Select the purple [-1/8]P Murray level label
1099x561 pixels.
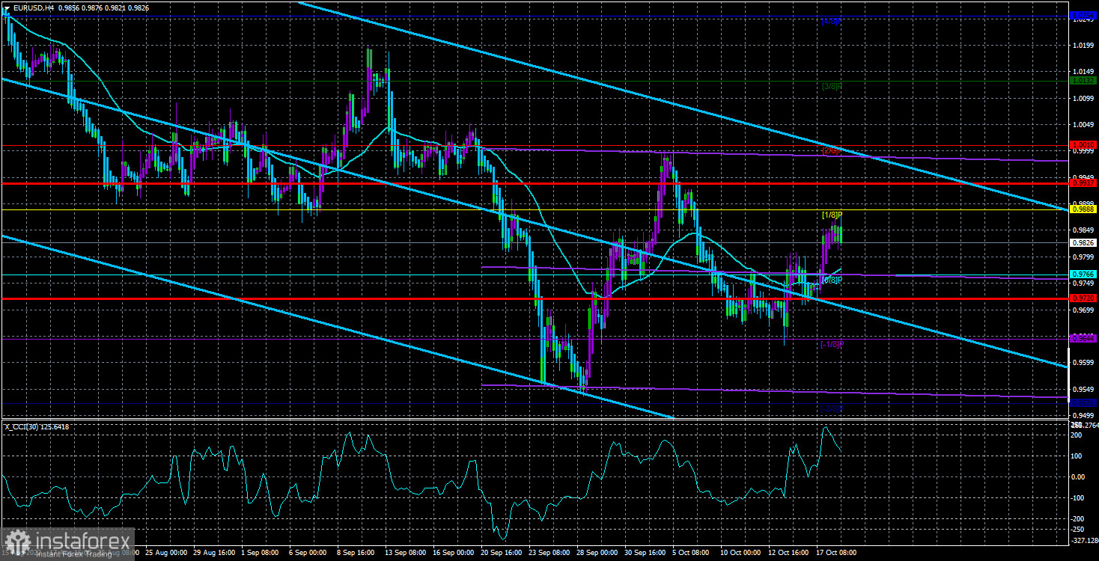[832, 345]
